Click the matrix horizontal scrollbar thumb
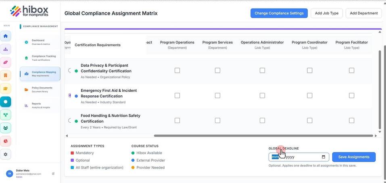Image resolution: width=386 pixels, height=183 pixels. 263,136
